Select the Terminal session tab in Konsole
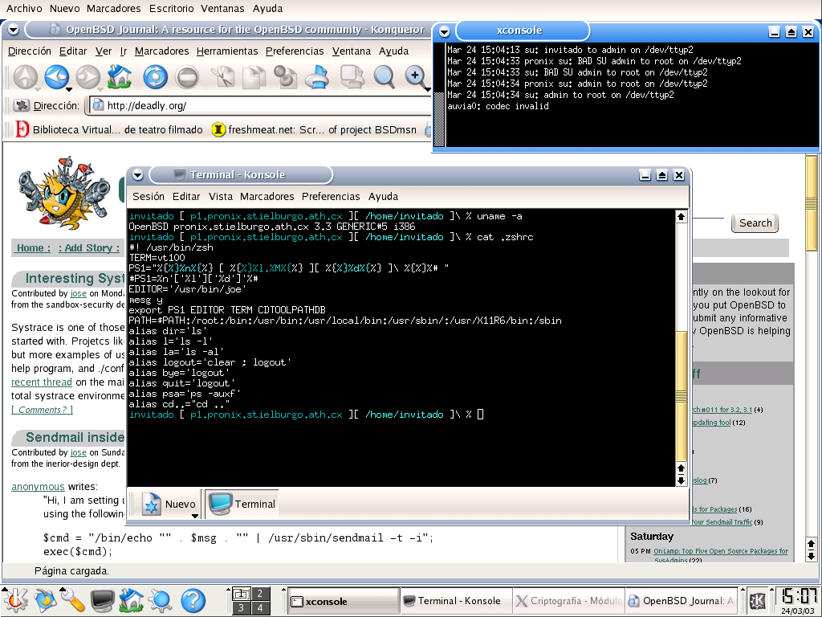 pos(242,504)
